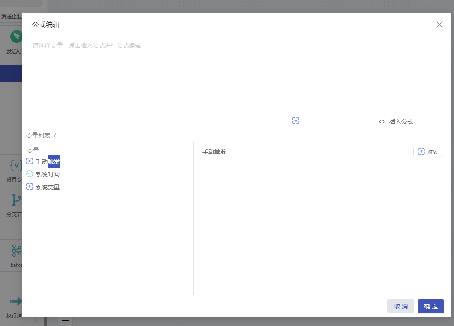Click the formula editing text area
The width and height of the screenshot is (454, 326).
point(236,75)
